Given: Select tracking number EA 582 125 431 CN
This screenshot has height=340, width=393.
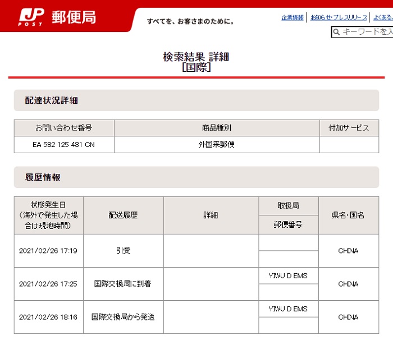Looking at the screenshot, I should point(63,145).
